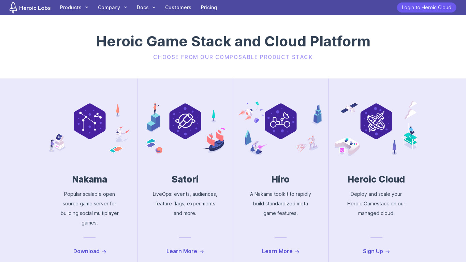Click Sign Up under Heroic Cloud
466x262 pixels.
376,251
